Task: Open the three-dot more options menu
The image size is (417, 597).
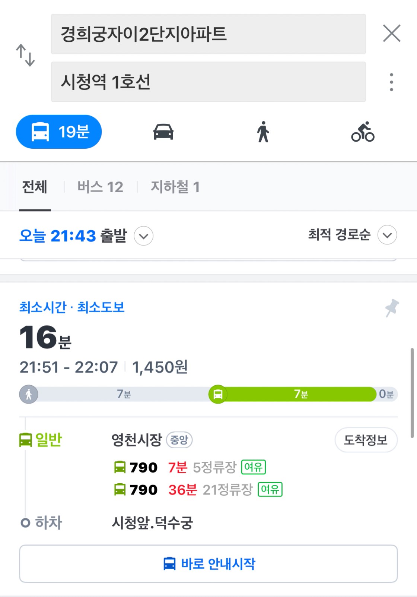Action: pyautogui.click(x=391, y=82)
